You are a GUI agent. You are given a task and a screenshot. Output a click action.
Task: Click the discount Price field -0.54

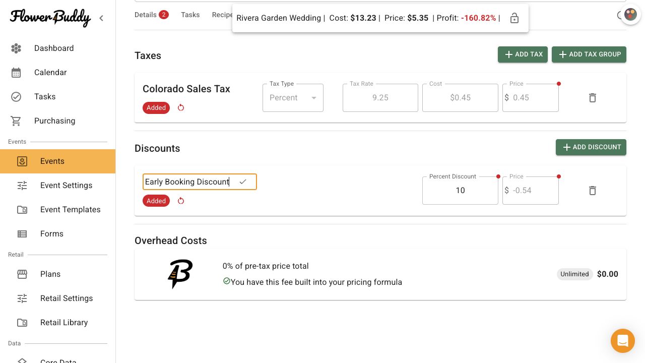531,191
